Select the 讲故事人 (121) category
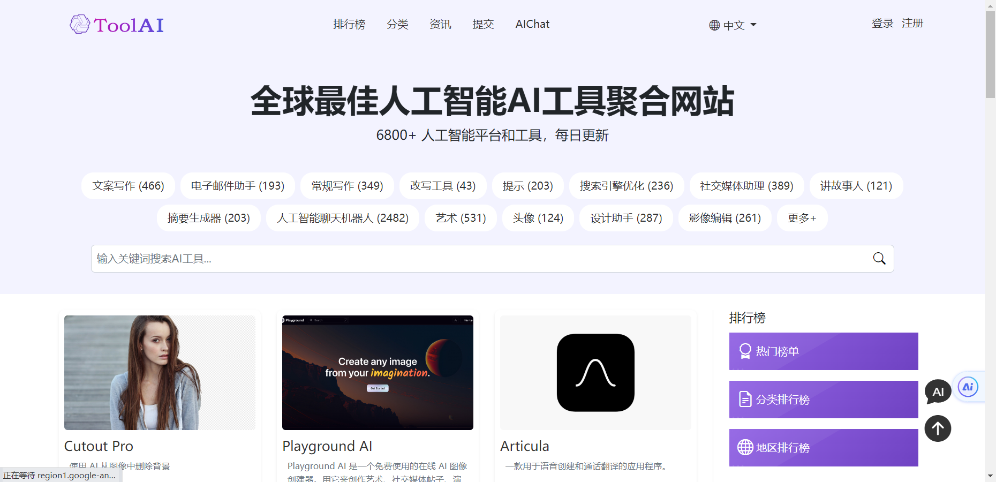Viewport: 996px width, 482px height. pyautogui.click(x=856, y=186)
